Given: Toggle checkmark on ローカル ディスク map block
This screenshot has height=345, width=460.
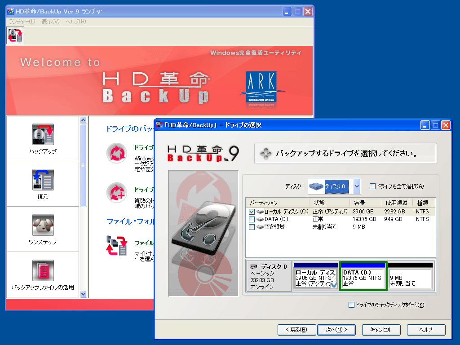Looking at the screenshot, I should click(x=334, y=284).
